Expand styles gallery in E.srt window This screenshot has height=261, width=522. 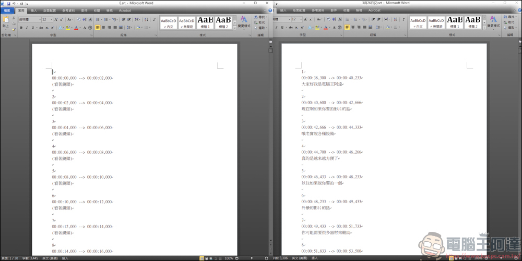click(x=235, y=28)
